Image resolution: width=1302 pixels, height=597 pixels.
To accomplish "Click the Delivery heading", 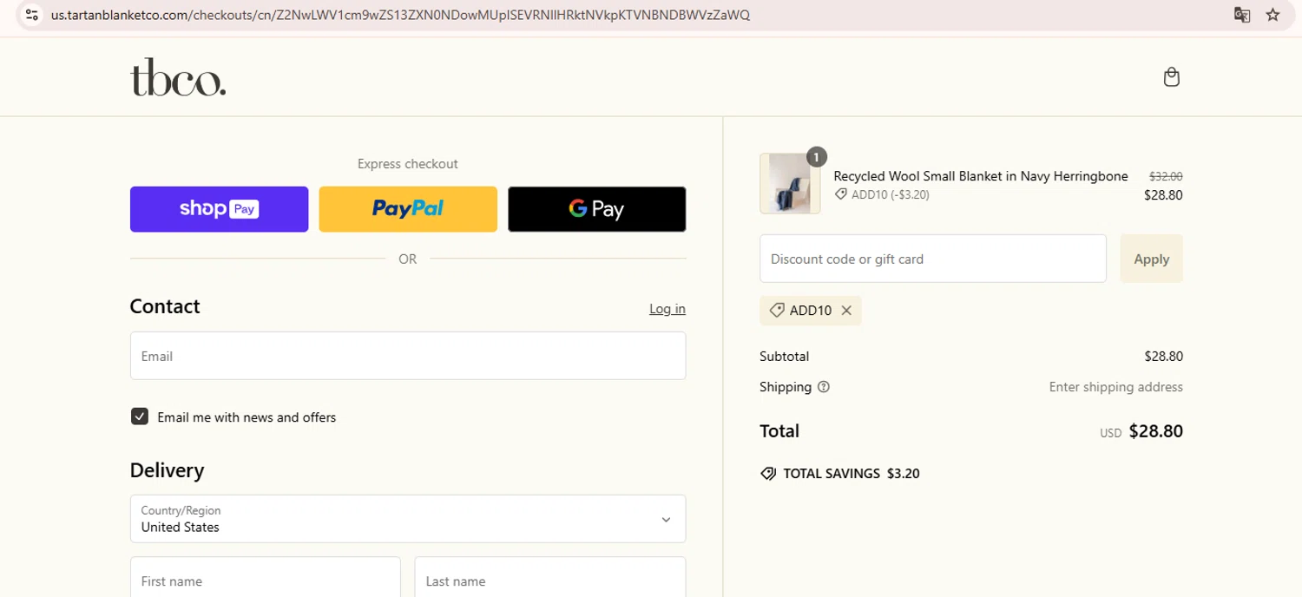I will pos(167,470).
